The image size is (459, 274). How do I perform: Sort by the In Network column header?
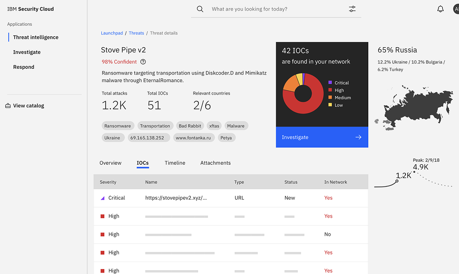[336, 182]
